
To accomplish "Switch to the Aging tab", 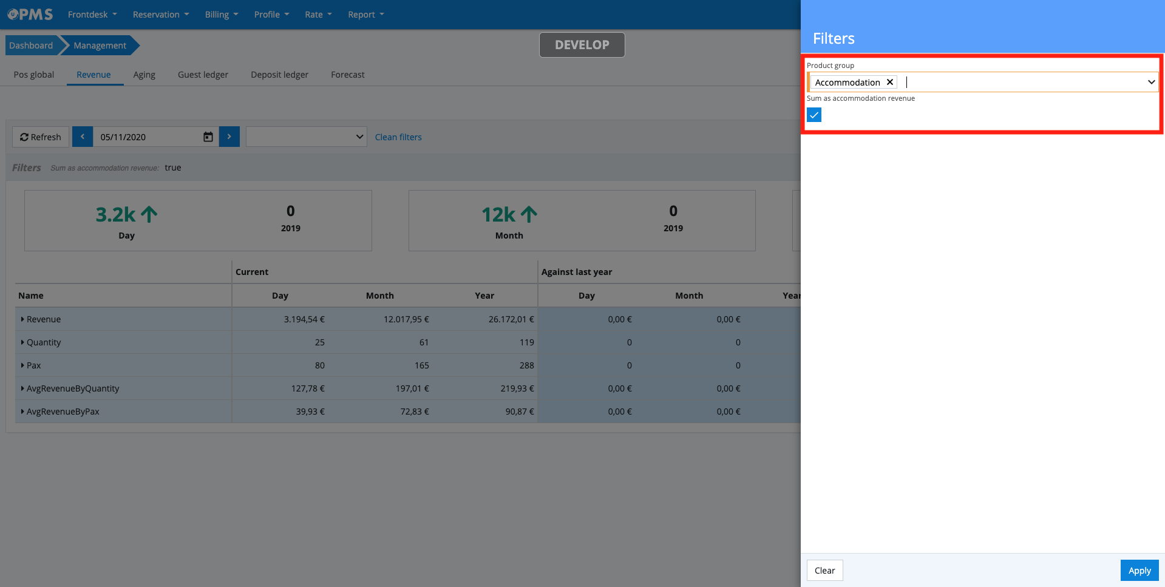I will [144, 75].
